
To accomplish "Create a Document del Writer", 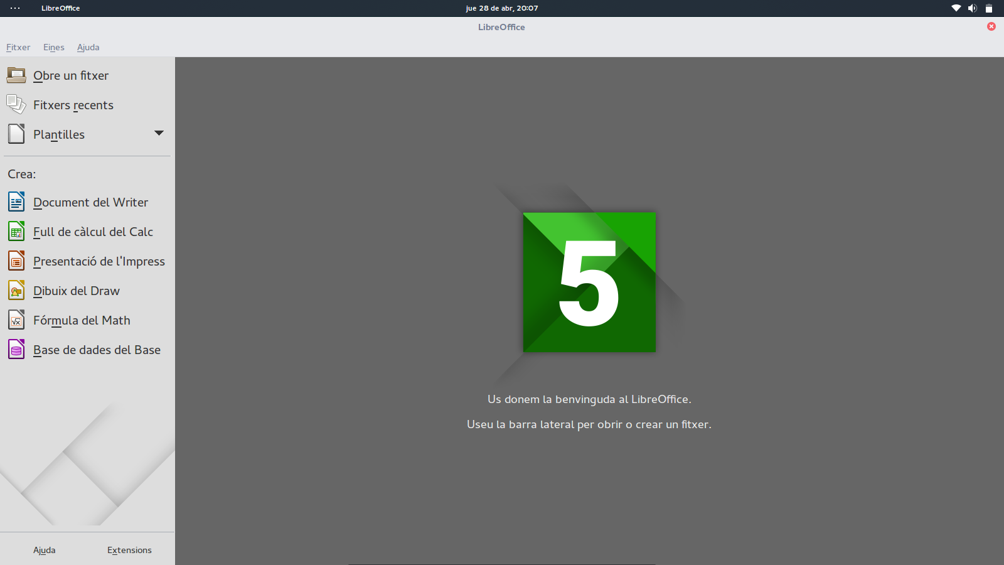I will (91, 202).
